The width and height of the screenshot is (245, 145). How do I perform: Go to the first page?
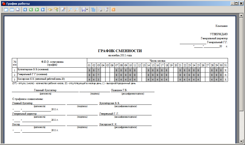pyautogui.click(x=25, y=10)
